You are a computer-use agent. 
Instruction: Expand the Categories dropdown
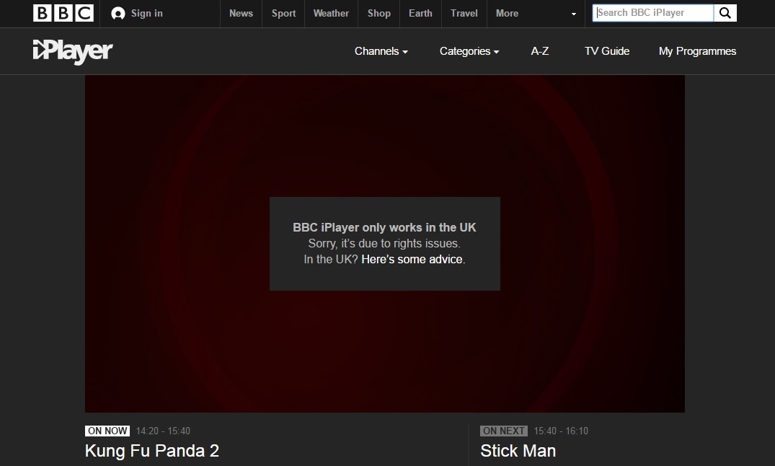coord(469,51)
